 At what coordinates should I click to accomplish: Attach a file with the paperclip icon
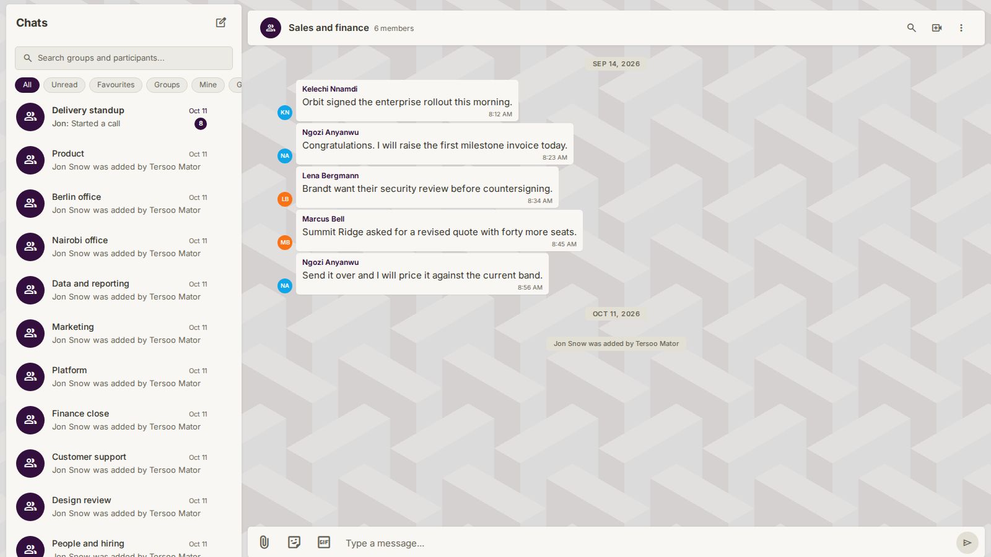coord(264,543)
